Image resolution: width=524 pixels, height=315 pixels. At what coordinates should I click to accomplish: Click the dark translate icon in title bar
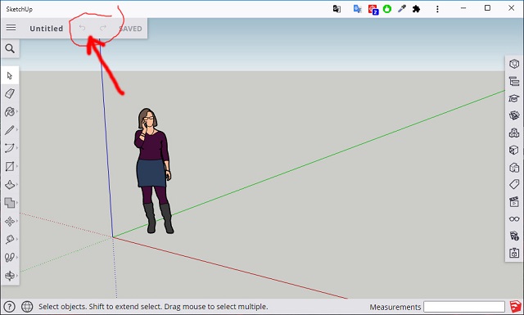(337, 9)
